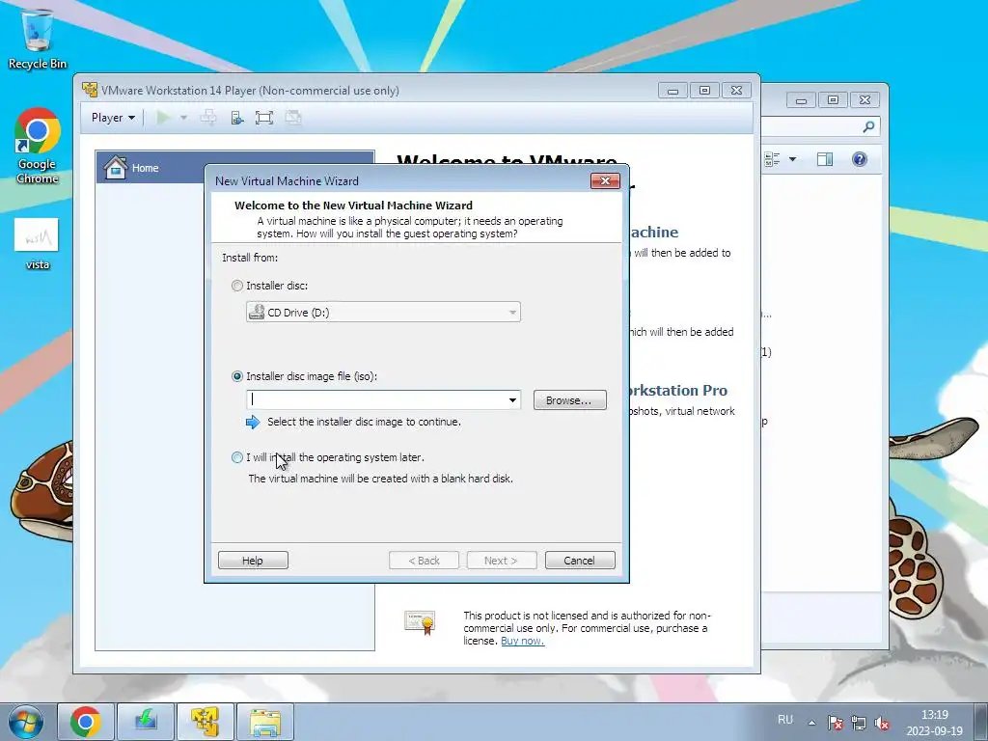Click the installer download icon in taskbar
The image size is (988, 741).
(x=146, y=722)
